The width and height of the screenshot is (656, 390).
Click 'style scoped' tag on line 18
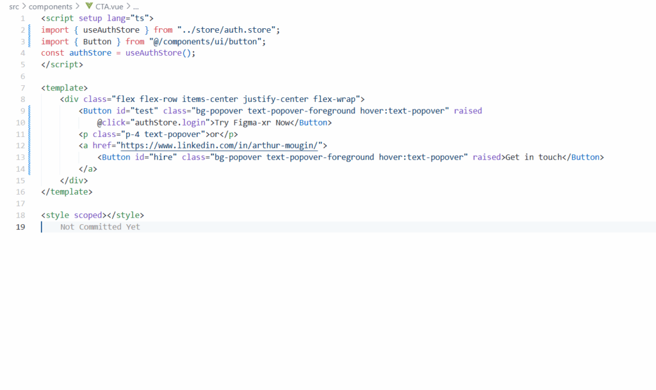[74, 215]
